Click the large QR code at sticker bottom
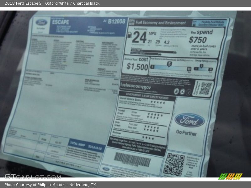The height and width of the screenshot is (188, 251). [174, 164]
